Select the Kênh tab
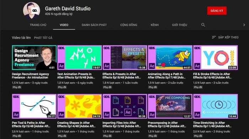The height and width of the screenshot is (139, 249). 154,25
